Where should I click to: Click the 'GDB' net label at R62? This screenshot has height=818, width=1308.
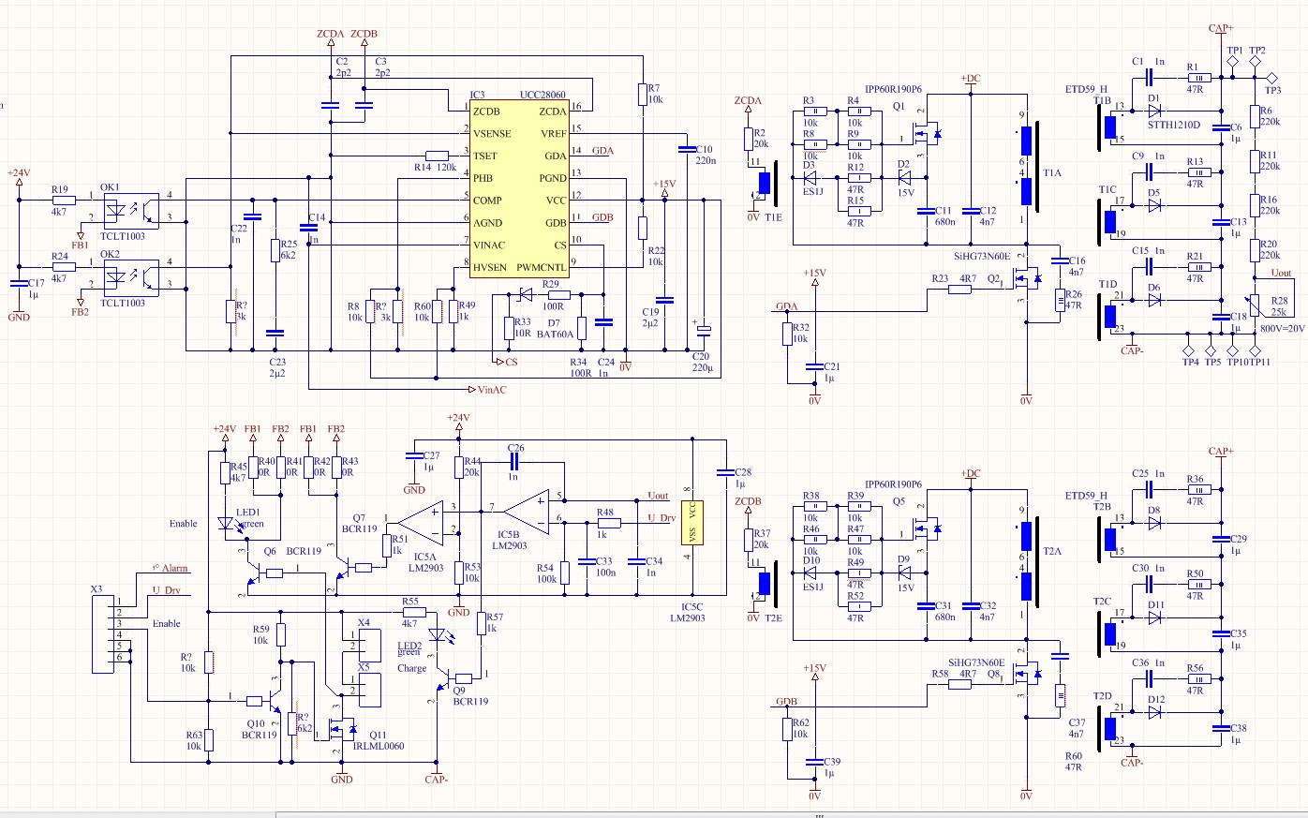pyautogui.click(x=787, y=702)
